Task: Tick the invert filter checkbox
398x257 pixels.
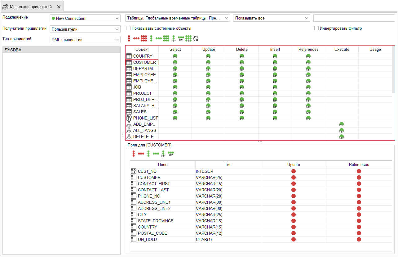Action: point(316,28)
